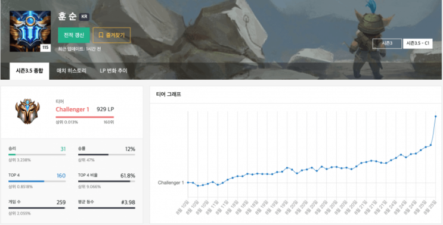Click the 티어 그래프 panel title

pyautogui.click(x=169, y=95)
